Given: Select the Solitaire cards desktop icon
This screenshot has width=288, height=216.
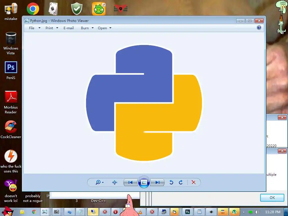Looking at the screenshot, I should tap(53, 9).
